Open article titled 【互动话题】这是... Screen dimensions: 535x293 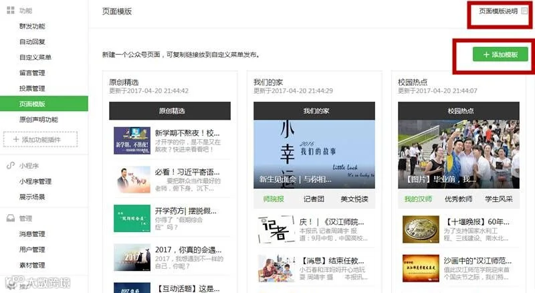(x=189, y=288)
